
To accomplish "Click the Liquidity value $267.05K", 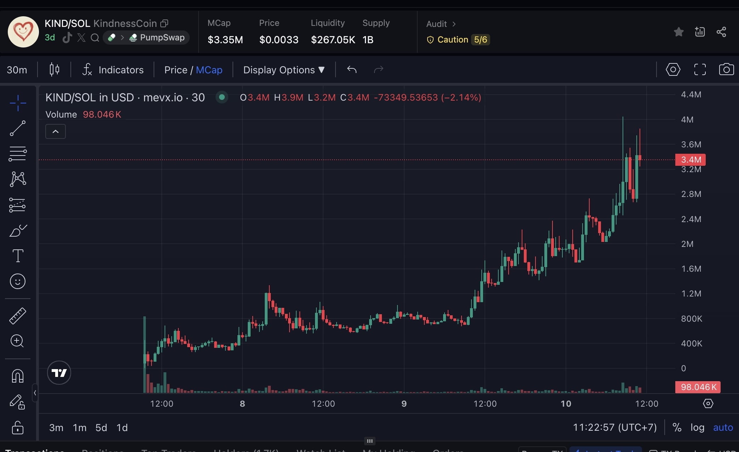I will [333, 40].
